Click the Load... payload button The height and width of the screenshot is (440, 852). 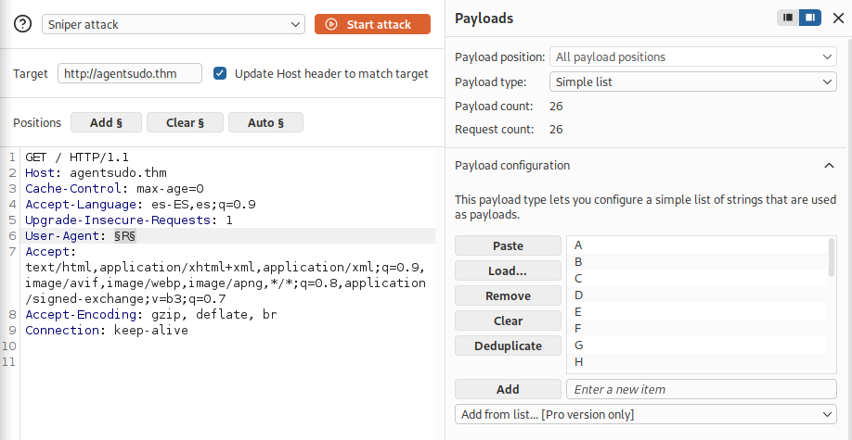(508, 270)
